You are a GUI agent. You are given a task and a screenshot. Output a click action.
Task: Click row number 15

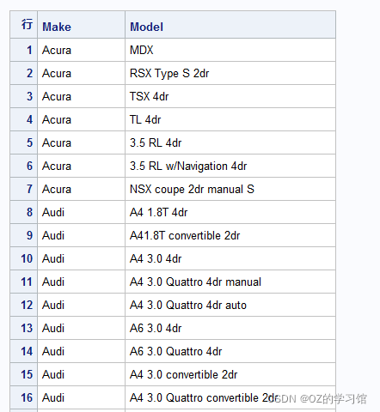(x=23, y=374)
